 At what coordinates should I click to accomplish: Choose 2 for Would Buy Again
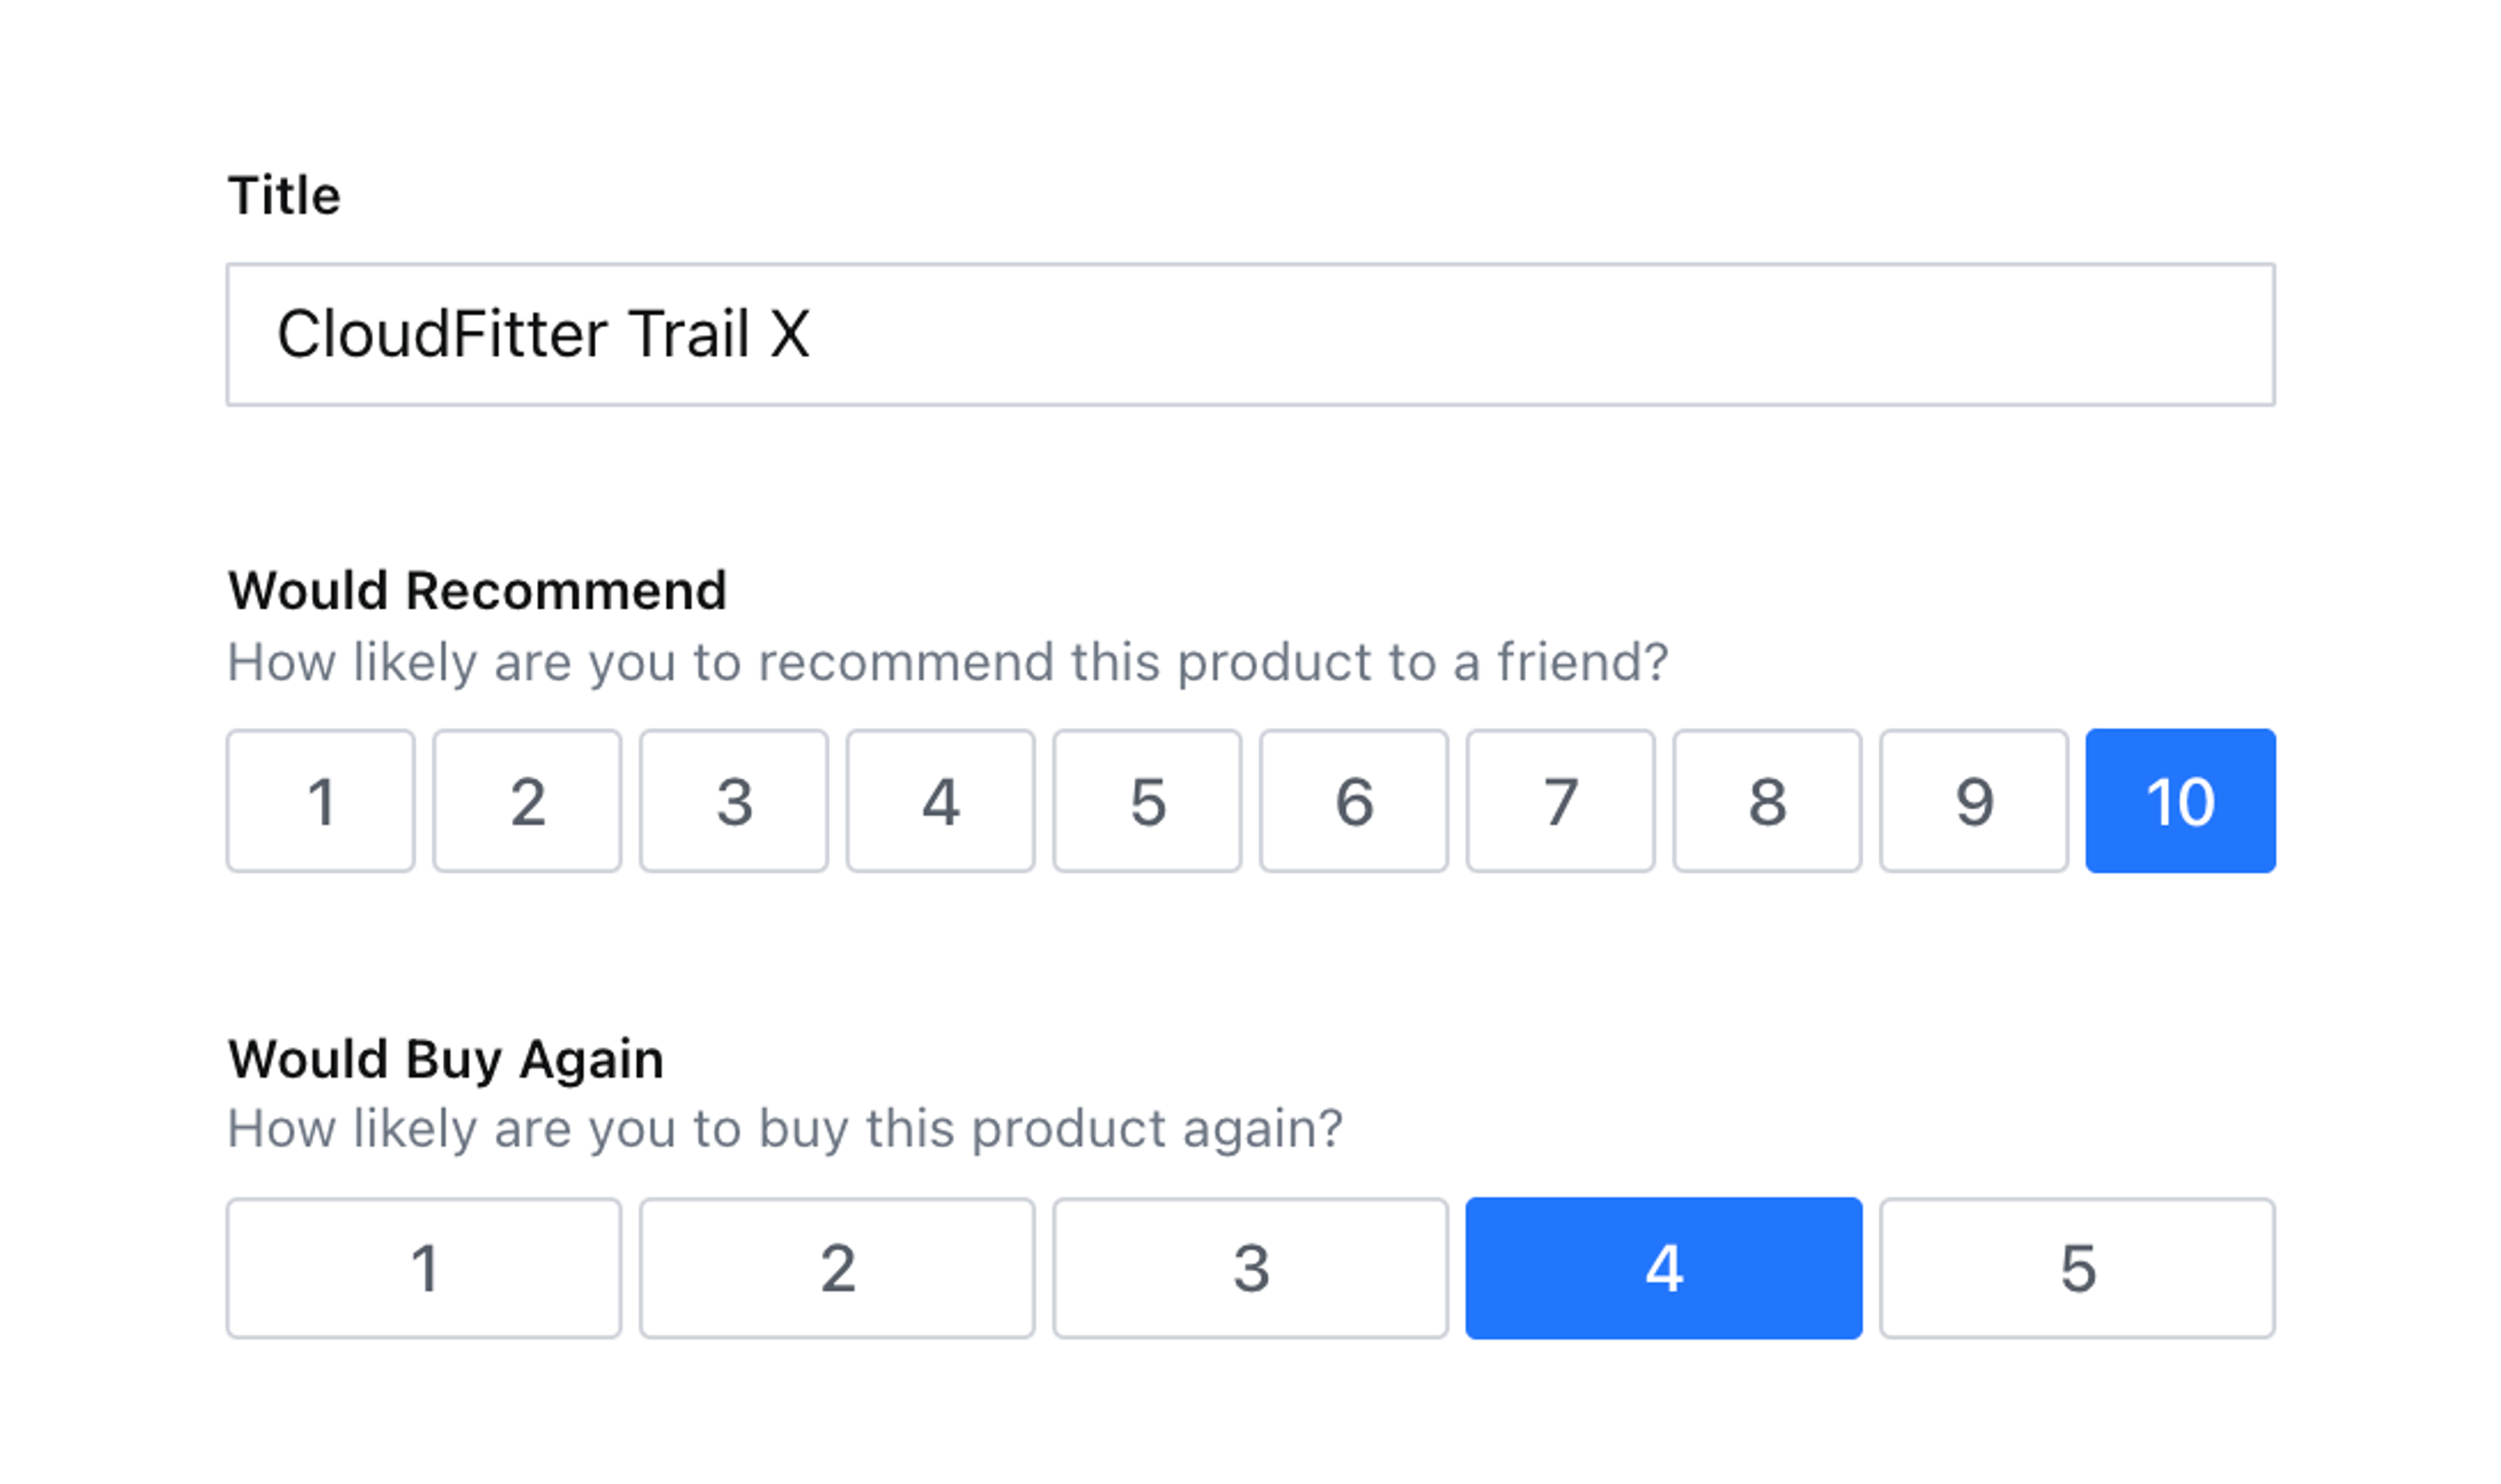pyautogui.click(x=837, y=1268)
